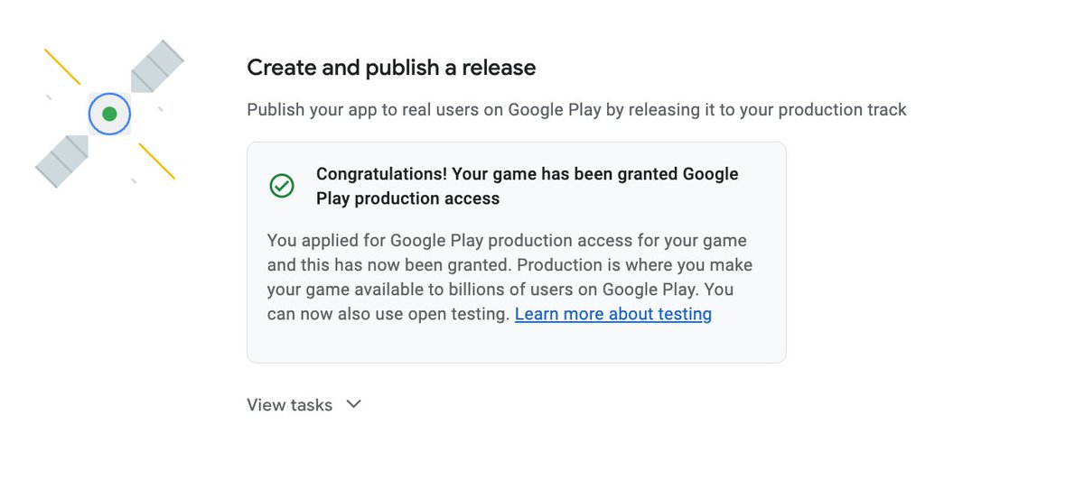The image size is (1084, 488).
Task: Click the green dot in the satellite center
Action: coord(109,114)
